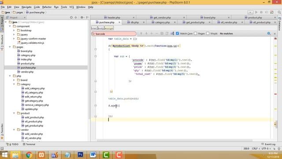Click add selection for next occurrence icon
Screen dimensions: 282x159
(x=152, y=34)
